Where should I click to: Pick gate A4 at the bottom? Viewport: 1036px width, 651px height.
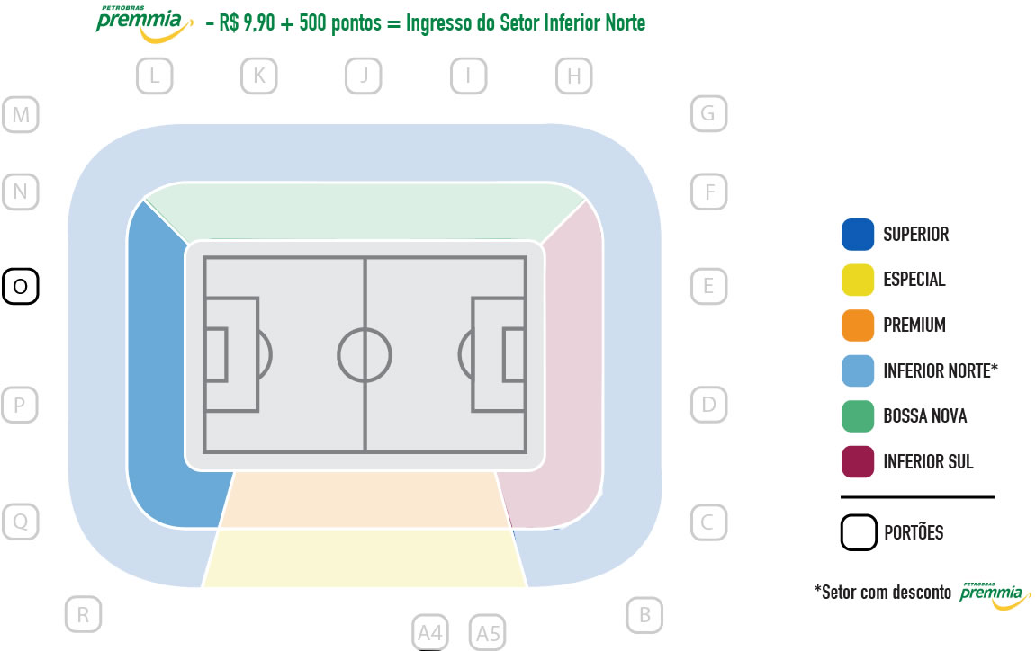430,632
